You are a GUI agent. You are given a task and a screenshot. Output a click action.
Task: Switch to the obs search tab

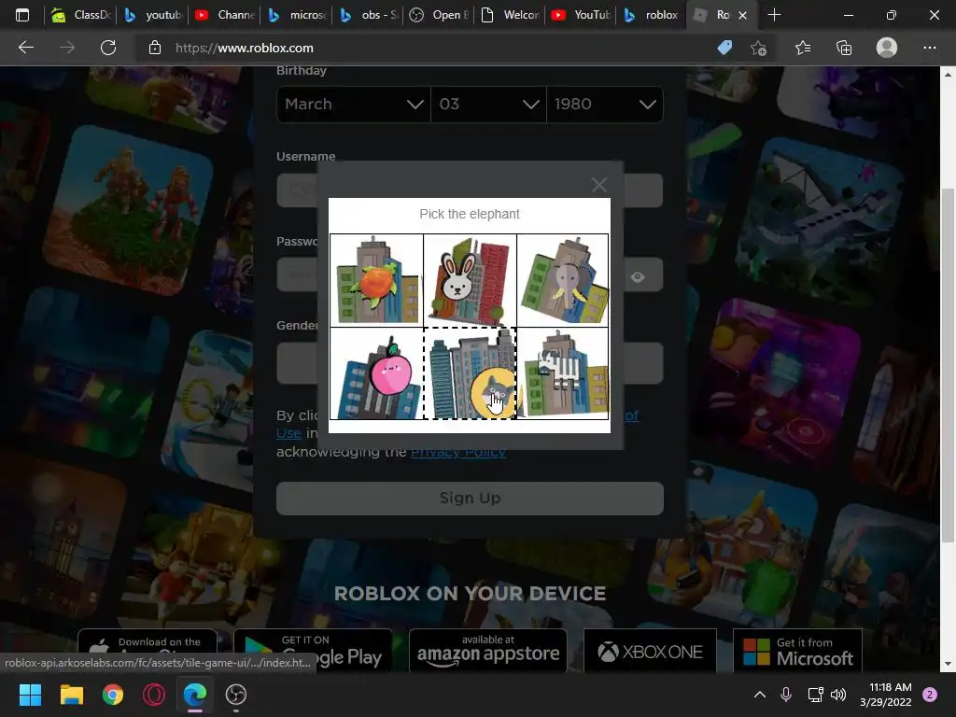369,15
